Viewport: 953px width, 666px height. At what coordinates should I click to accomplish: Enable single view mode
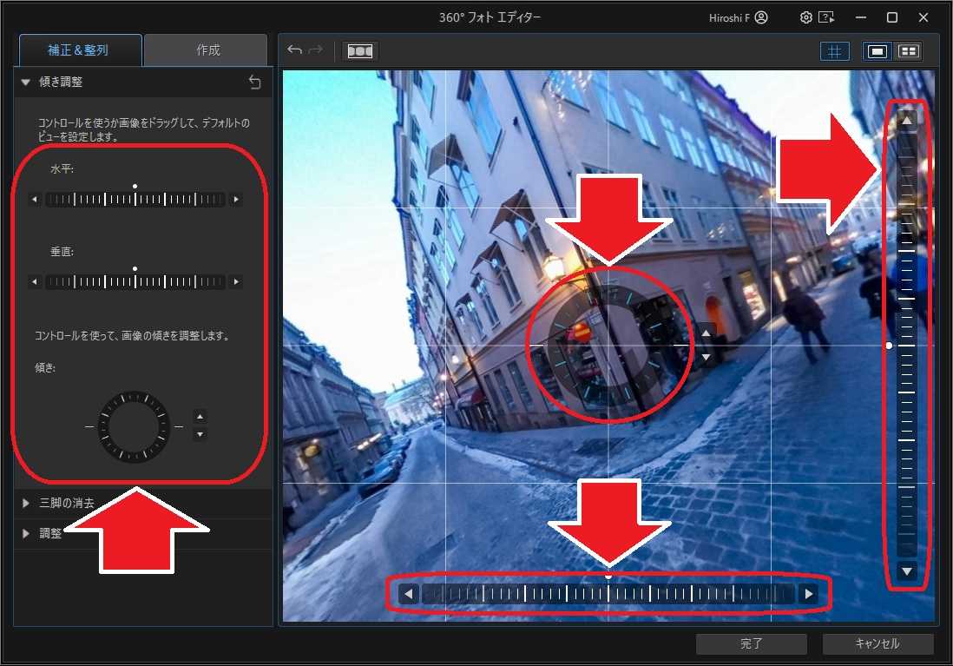[877, 50]
